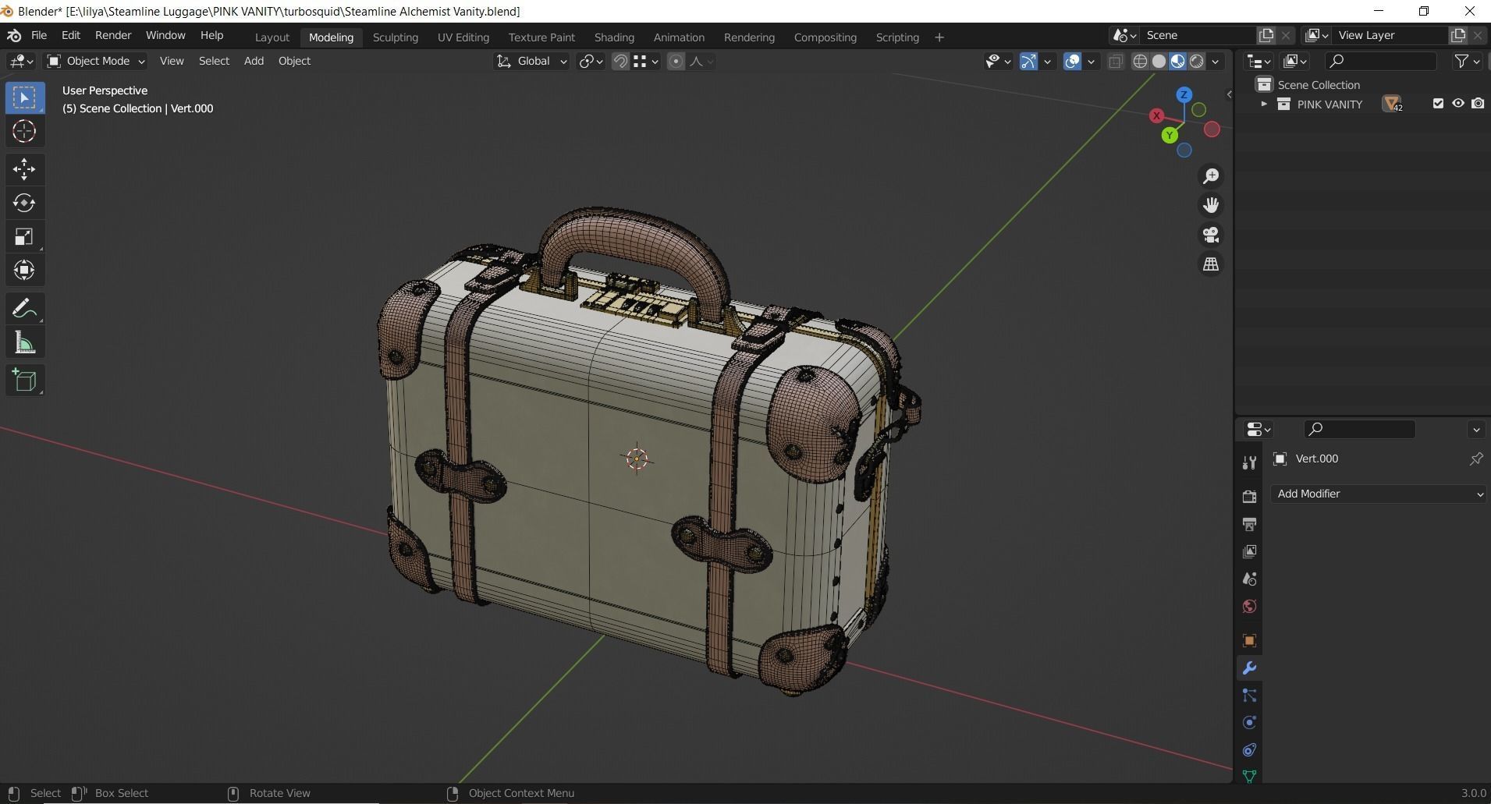Switch to the UV Editing workspace tab
Image resolution: width=1491 pixels, height=804 pixels.
pyautogui.click(x=463, y=37)
